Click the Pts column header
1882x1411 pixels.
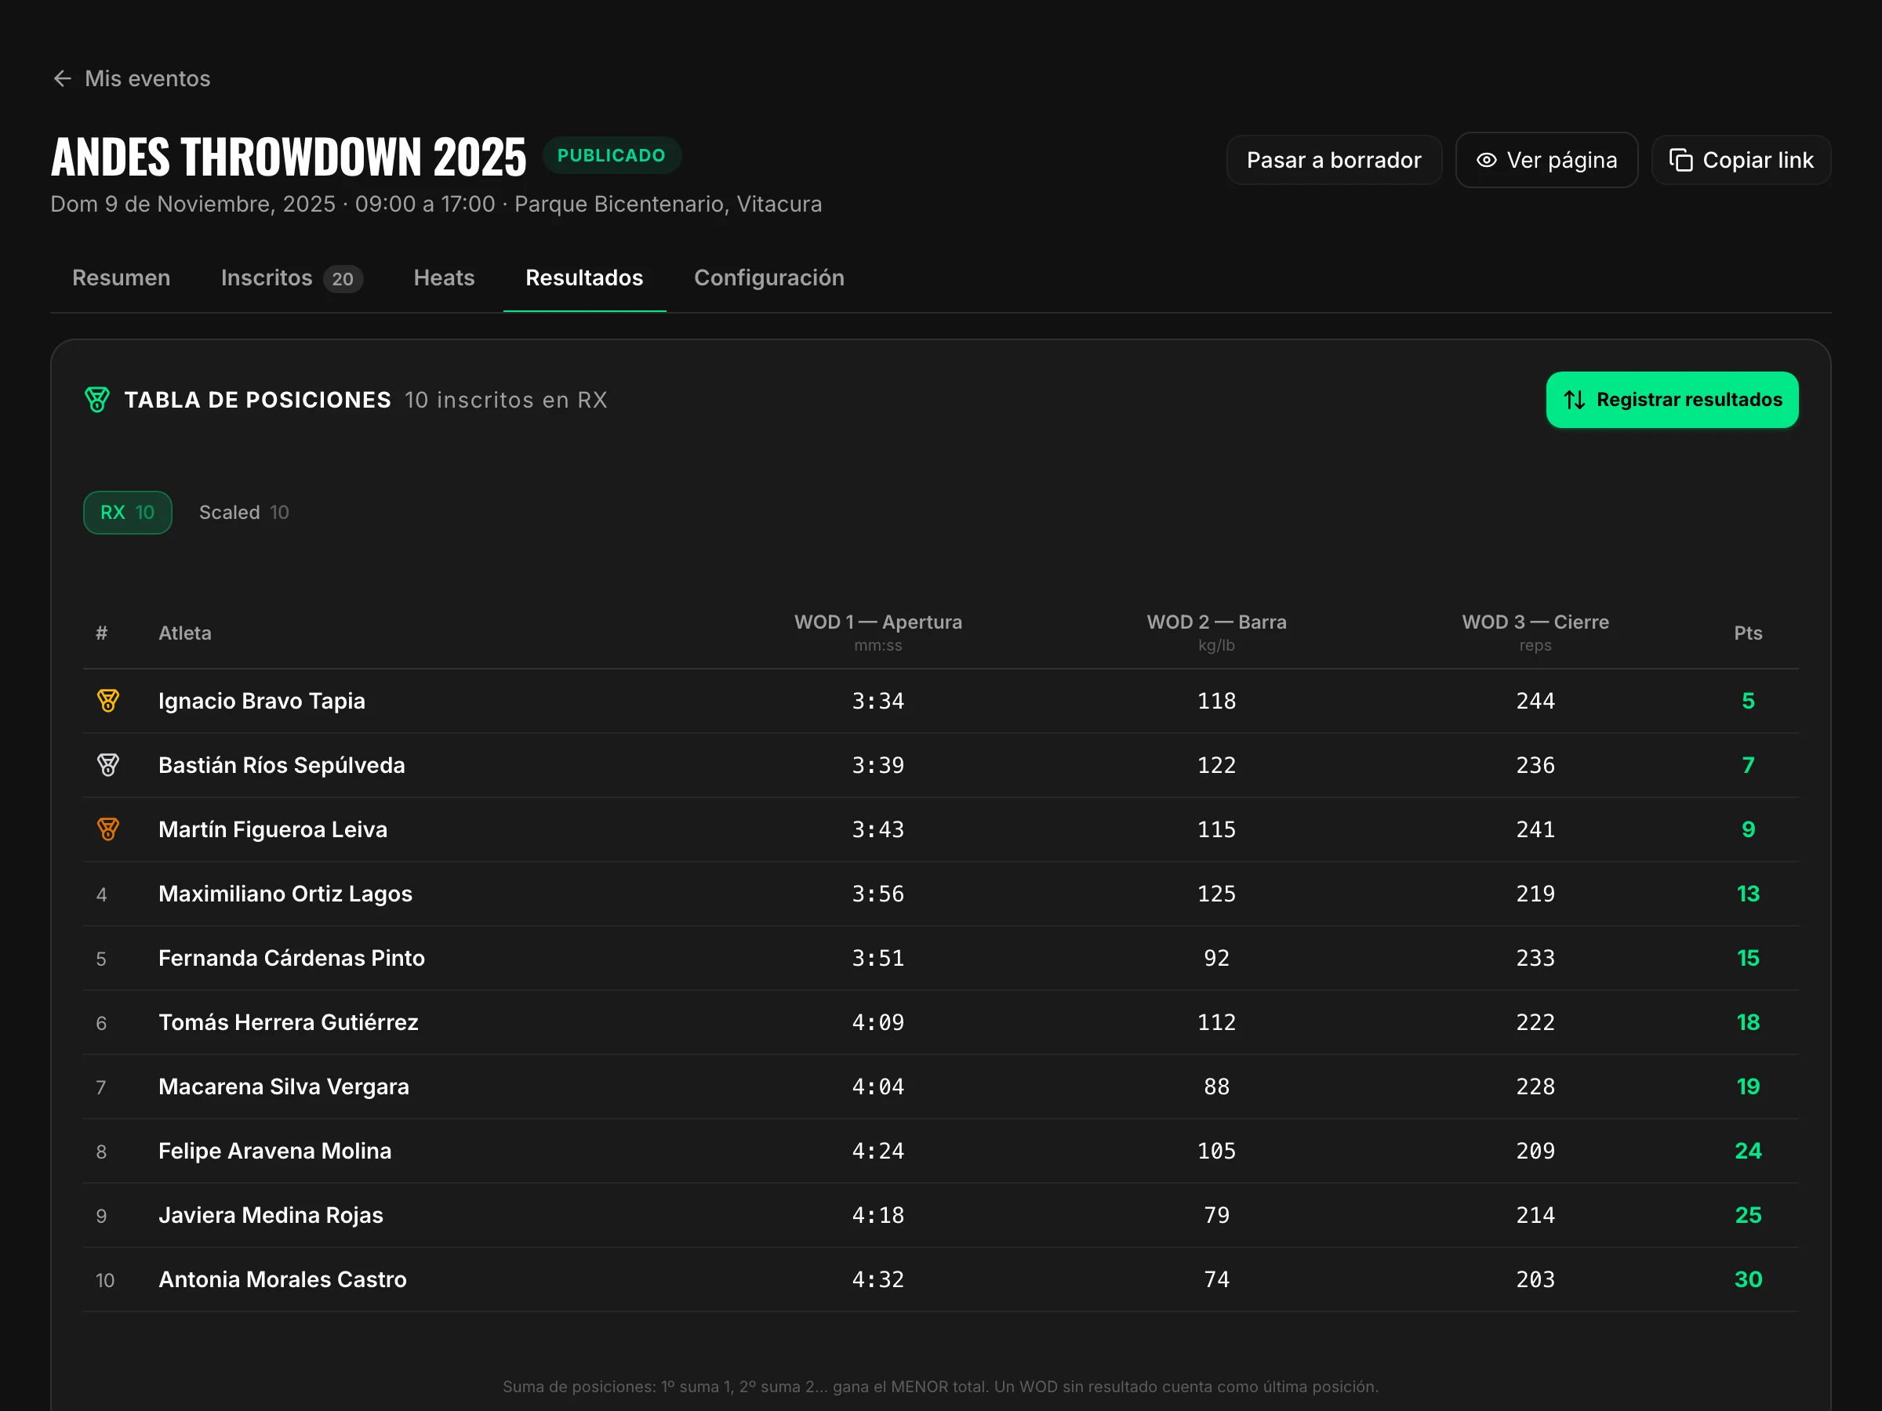[1748, 633]
